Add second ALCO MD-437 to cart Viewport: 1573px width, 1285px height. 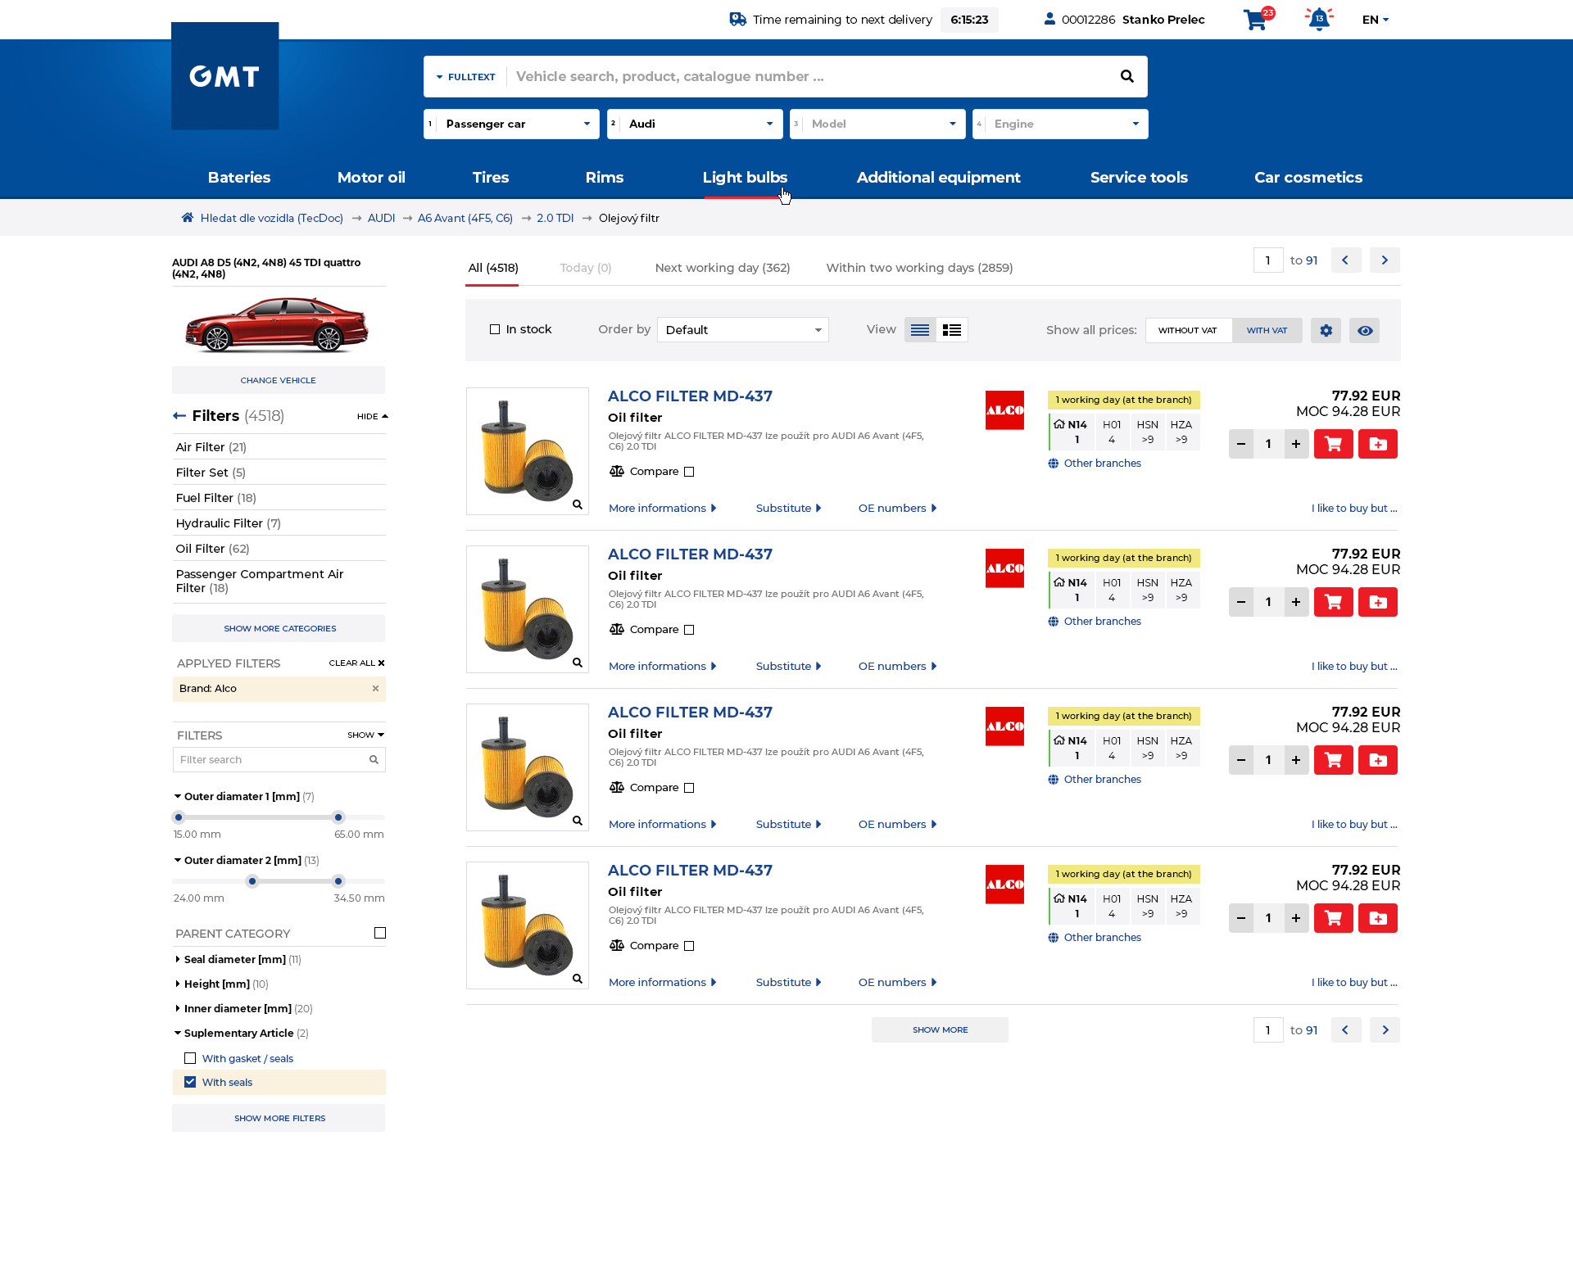pyautogui.click(x=1333, y=602)
